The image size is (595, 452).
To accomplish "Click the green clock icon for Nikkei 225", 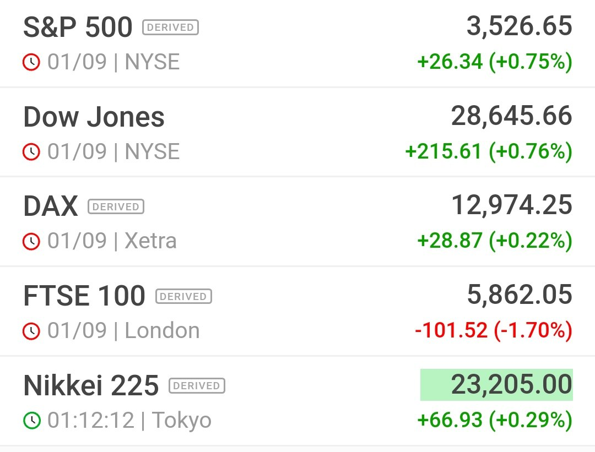I will pos(32,420).
